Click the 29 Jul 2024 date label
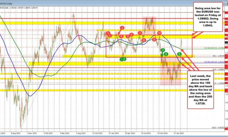Image resolution: width=228 pixels, height=137 pixels. 146,133
